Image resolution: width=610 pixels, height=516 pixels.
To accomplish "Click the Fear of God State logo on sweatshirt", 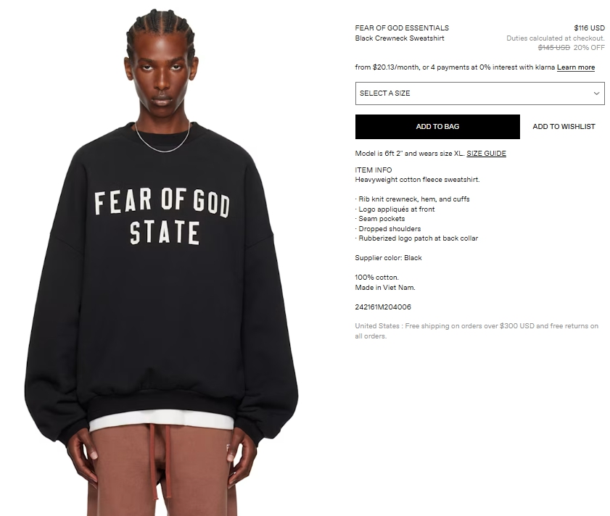I will click(162, 217).
